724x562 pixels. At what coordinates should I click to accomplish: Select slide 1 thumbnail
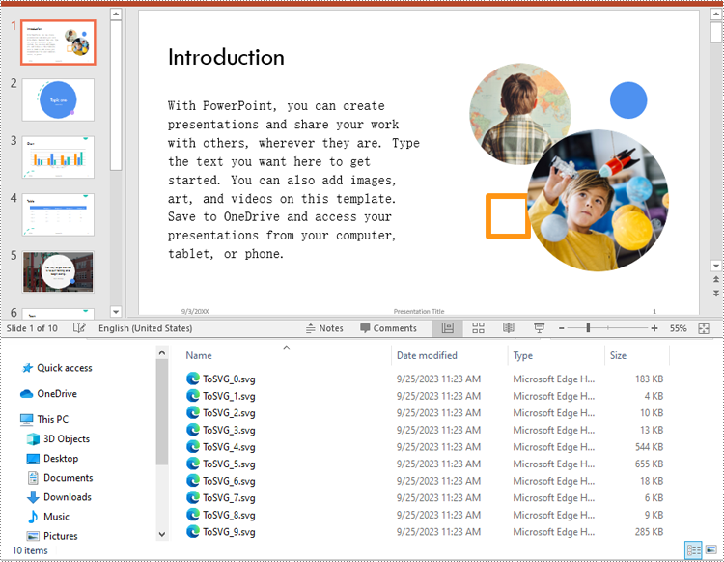pos(58,42)
